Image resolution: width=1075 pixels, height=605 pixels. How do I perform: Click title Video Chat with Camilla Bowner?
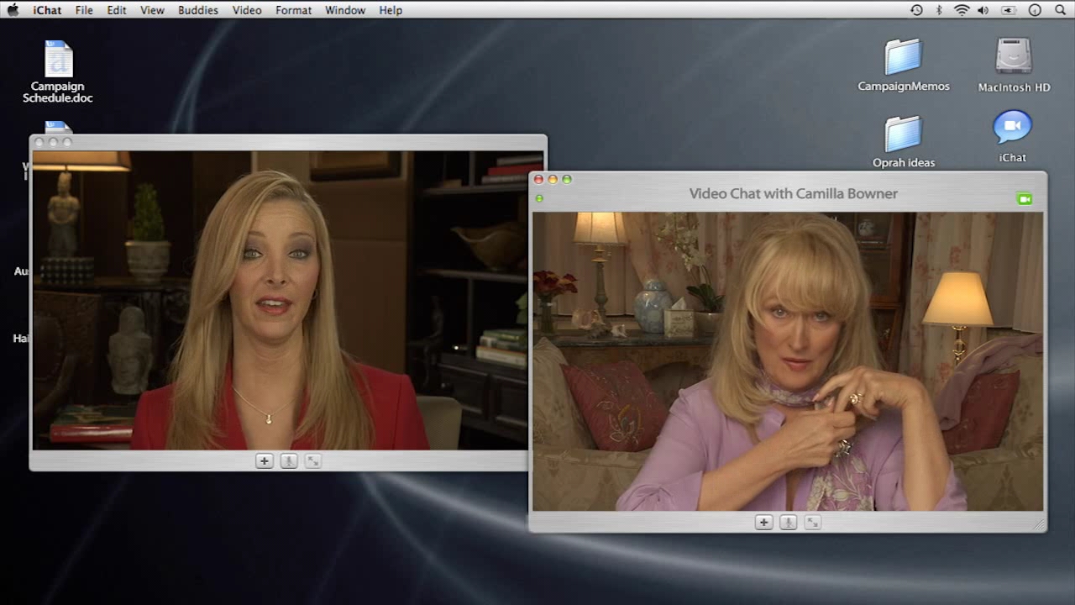pos(793,193)
